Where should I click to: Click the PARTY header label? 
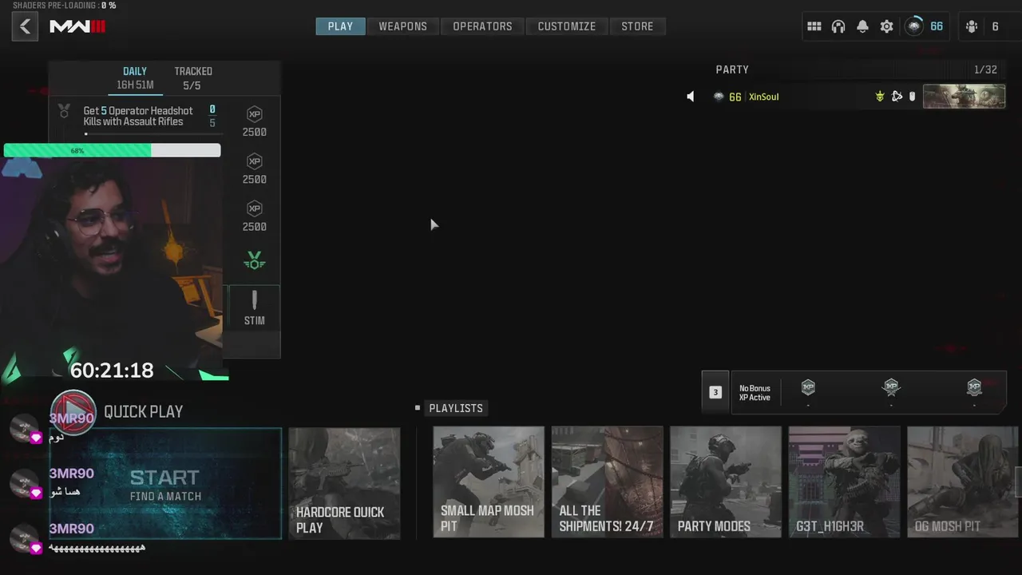click(x=732, y=69)
